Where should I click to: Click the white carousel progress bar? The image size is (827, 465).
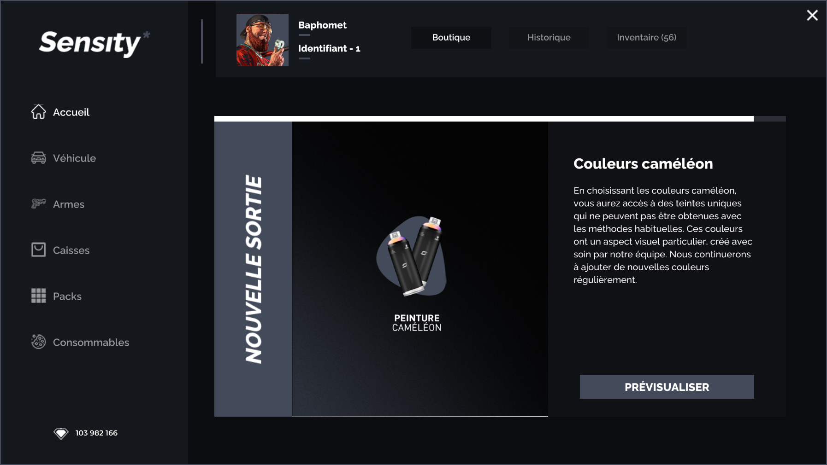click(484, 119)
